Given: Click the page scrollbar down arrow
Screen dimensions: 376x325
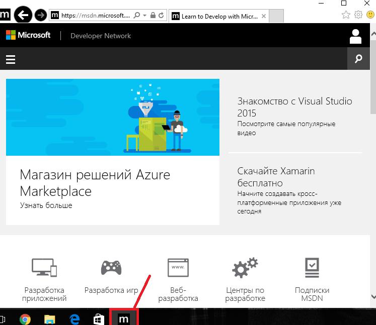Looking at the screenshot, I should (373, 297).
